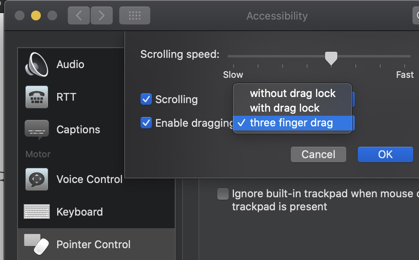Toggle Ignore built-in trackpad checkbox
This screenshot has width=419, height=260.
[223, 194]
